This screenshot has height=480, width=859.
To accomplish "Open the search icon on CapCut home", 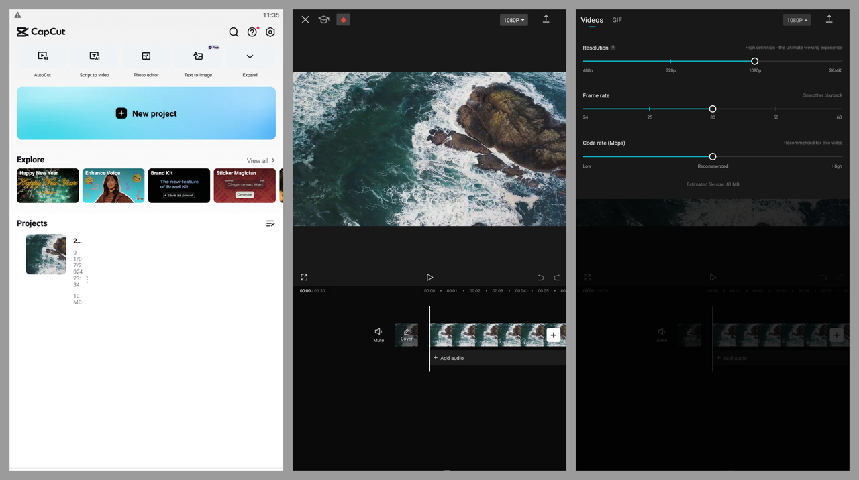I will point(234,32).
